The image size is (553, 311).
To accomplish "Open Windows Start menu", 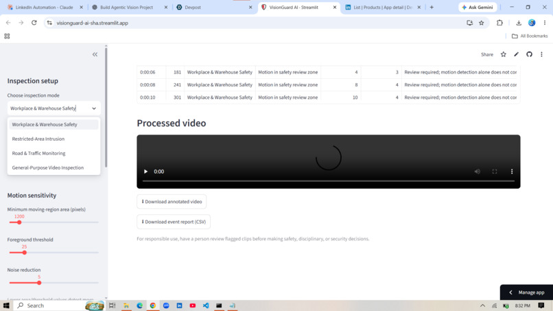I will pyautogui.click(x=6, y=306).
